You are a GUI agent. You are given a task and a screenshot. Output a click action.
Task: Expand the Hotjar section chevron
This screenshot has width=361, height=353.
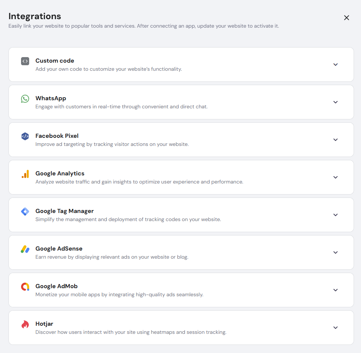pos(336,328)
